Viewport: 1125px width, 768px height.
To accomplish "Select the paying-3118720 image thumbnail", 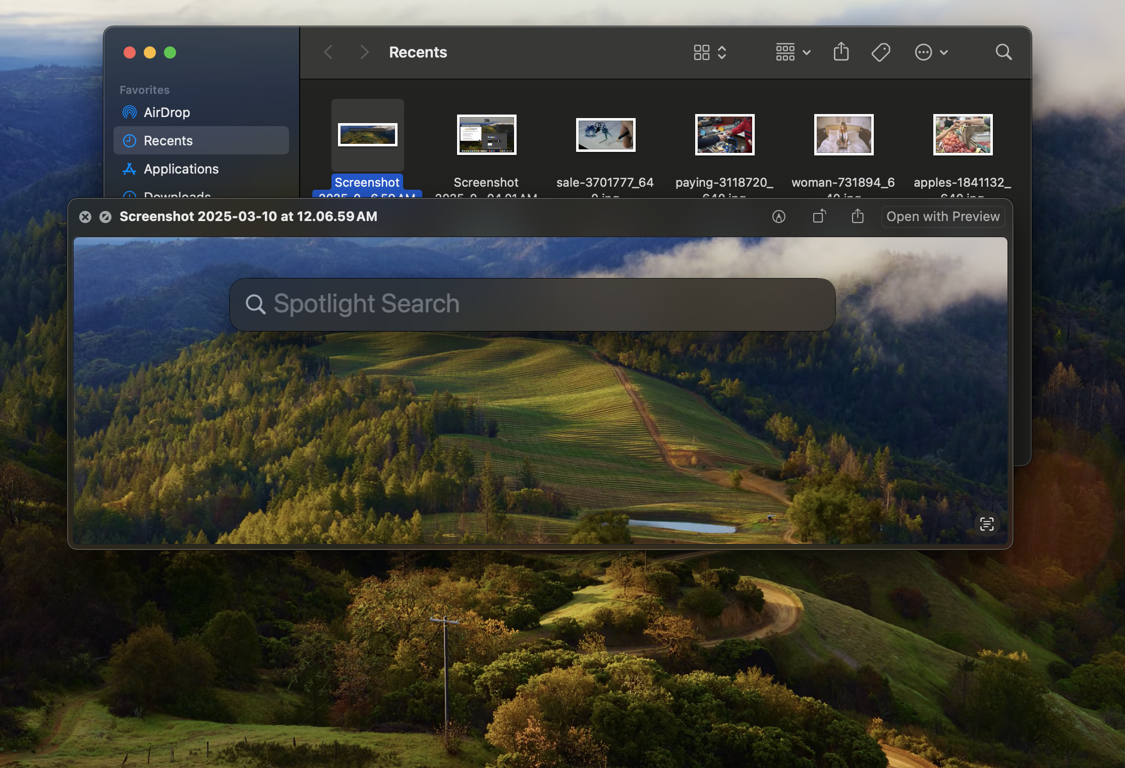I will [724, 135].
